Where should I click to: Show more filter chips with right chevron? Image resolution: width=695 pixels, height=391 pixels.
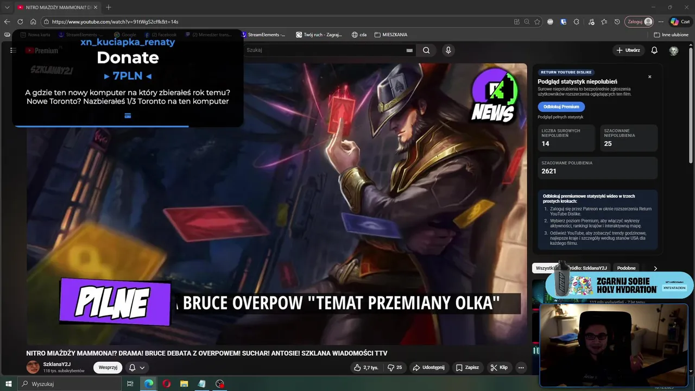click(x=655, y=268)
